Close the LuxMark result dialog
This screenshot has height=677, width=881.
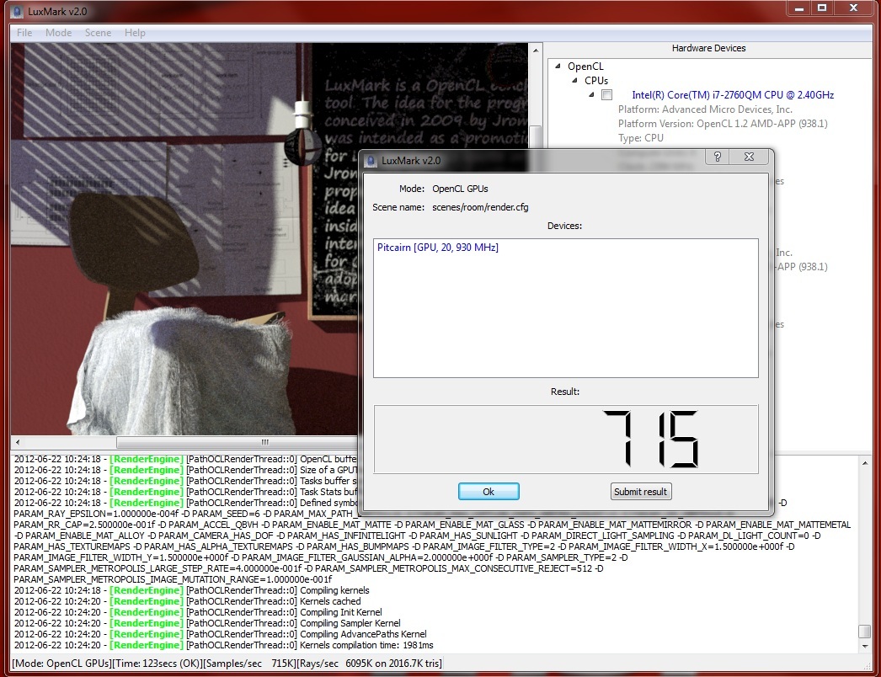point(749,157)
